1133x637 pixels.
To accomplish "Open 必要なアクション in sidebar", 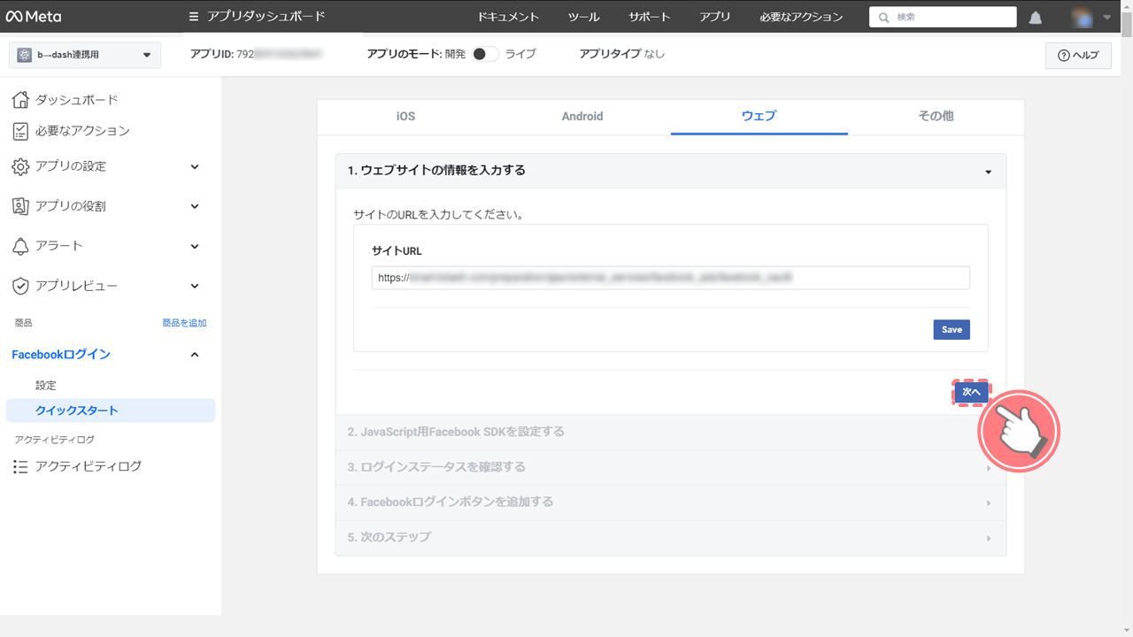I will [82, 131].
